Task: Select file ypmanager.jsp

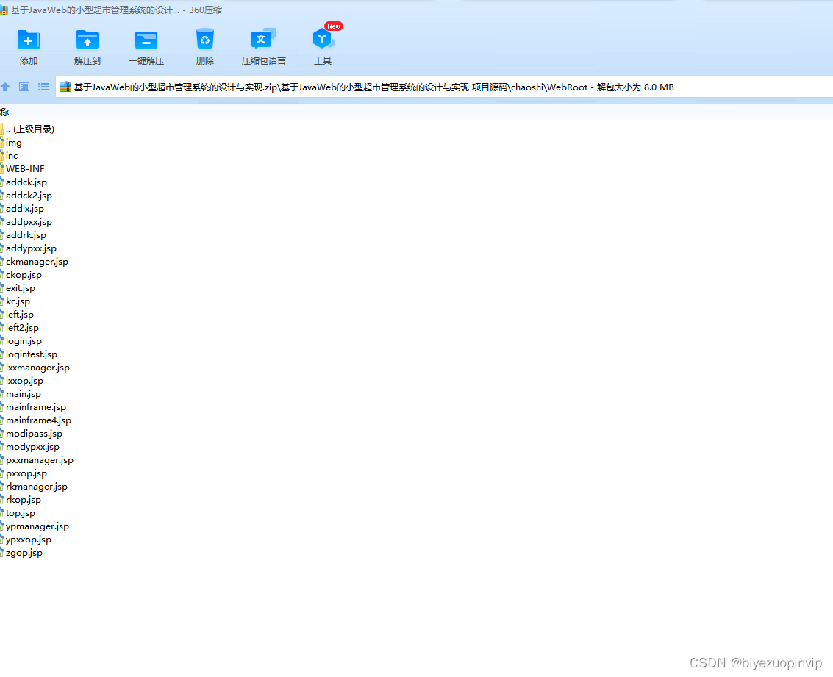Action: [35, 526]
